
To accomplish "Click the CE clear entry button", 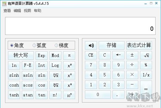I will (91, 55).
